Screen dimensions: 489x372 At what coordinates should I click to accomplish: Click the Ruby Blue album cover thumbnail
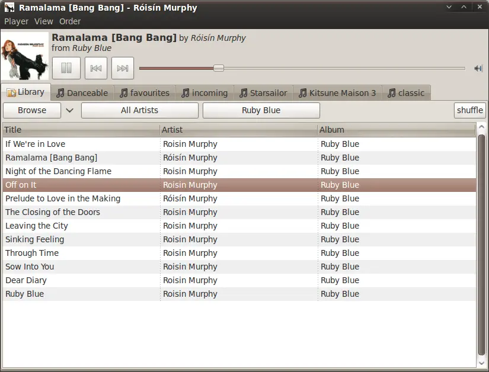click(25, 56)
